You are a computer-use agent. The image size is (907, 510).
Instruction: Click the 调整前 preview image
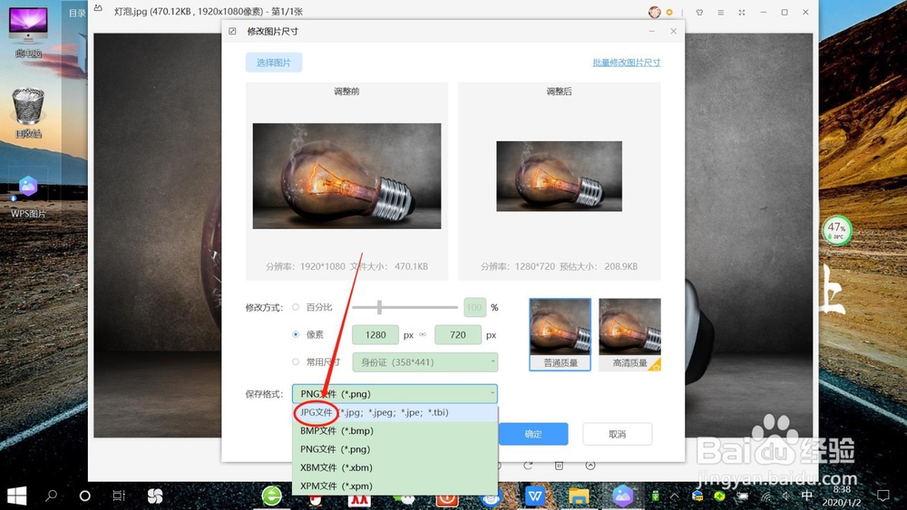pos(346,176)
